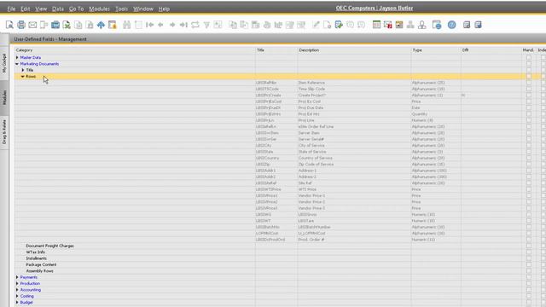546x307 pixels.
Task: Switch to the Modules side tab
Action: point(4,97)
